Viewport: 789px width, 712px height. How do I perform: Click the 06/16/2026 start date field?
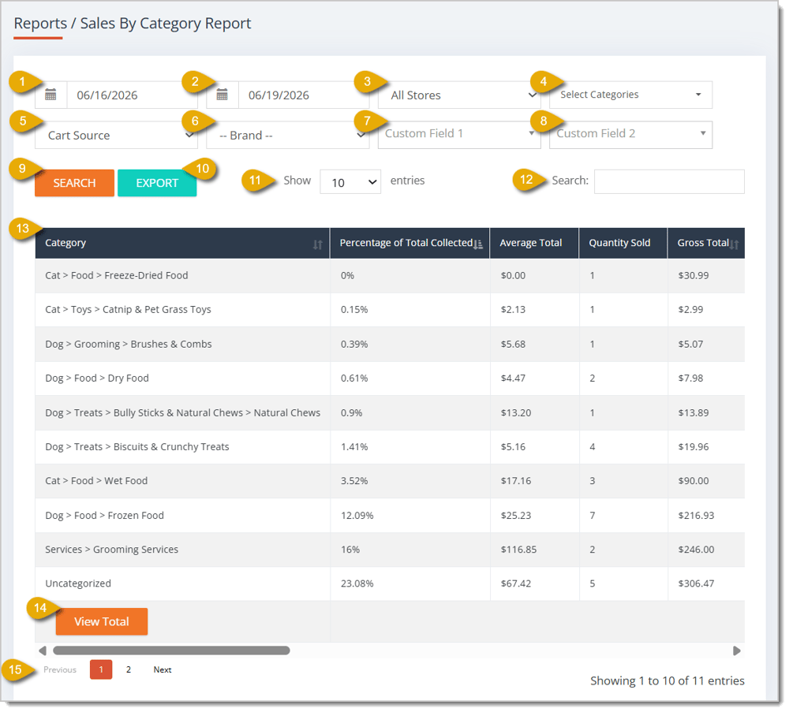tap(133, 95)
